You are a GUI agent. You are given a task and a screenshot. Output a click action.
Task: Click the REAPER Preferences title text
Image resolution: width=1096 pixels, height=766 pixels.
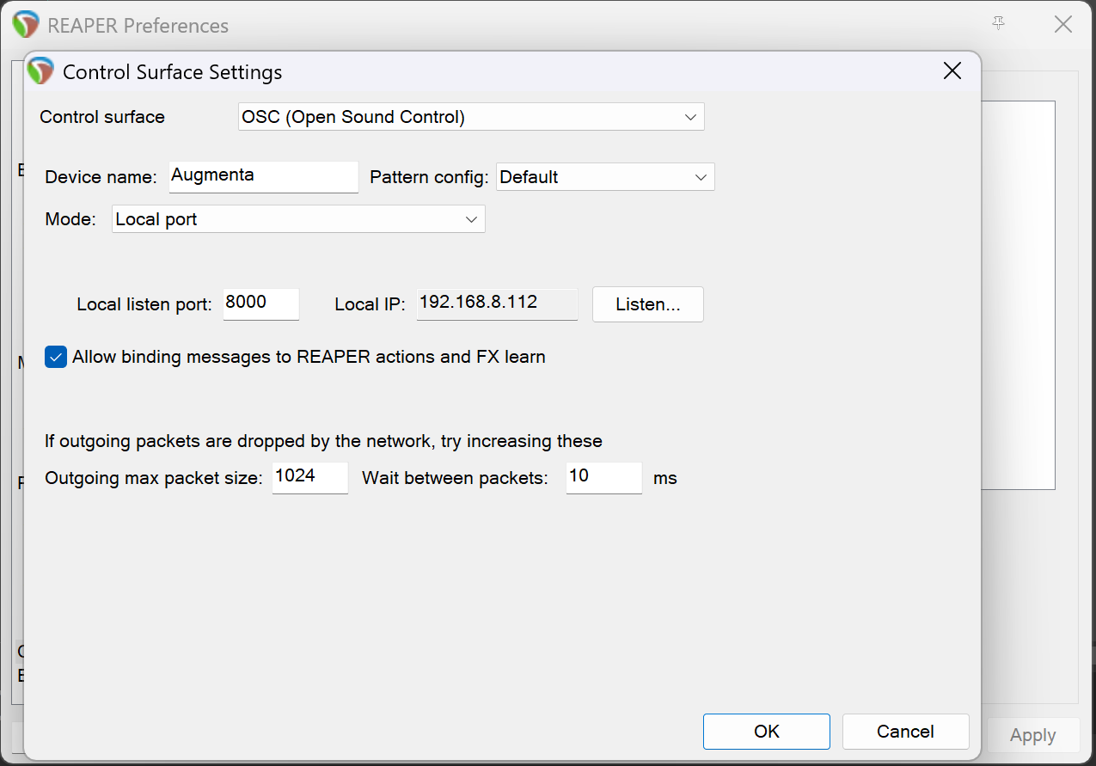tap(138, 26)
